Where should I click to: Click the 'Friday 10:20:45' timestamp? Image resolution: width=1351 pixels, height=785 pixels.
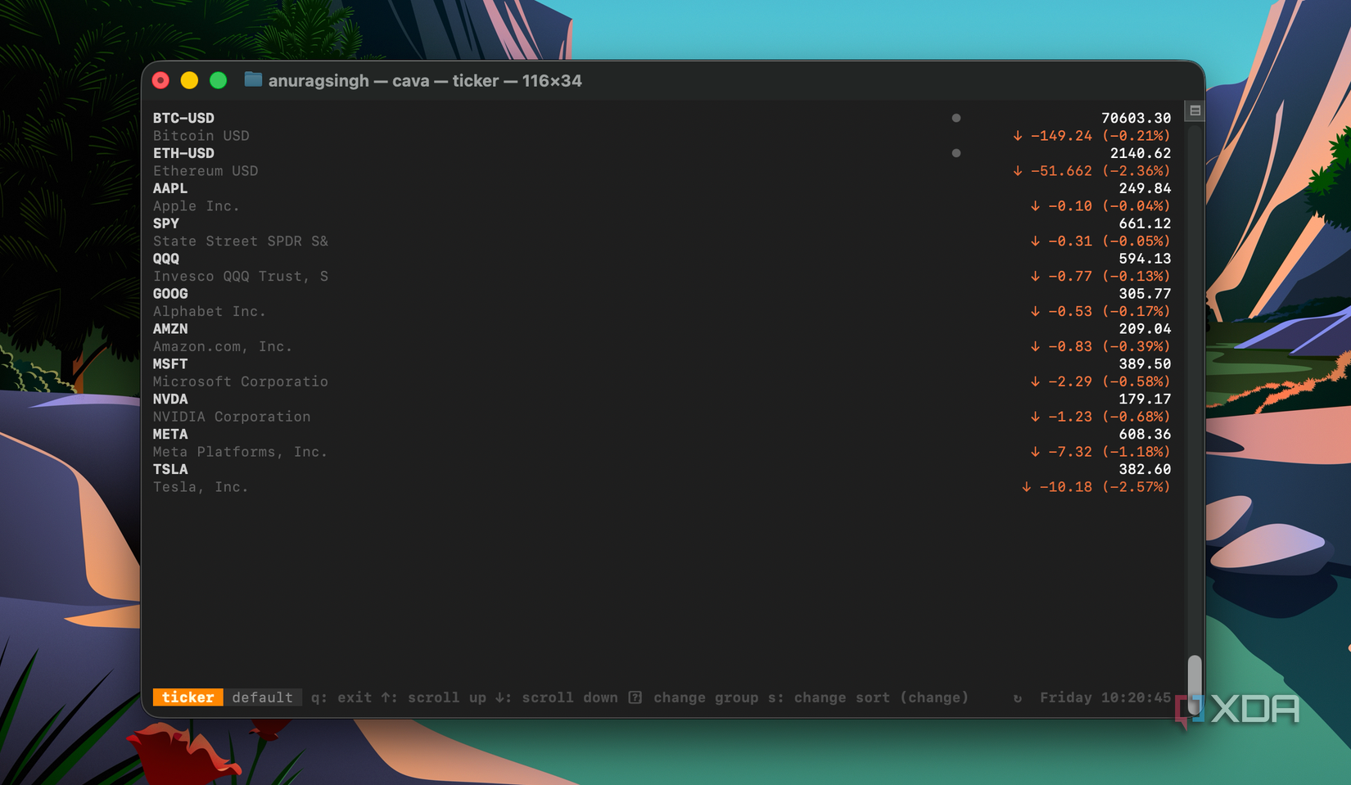(1105, 697)
